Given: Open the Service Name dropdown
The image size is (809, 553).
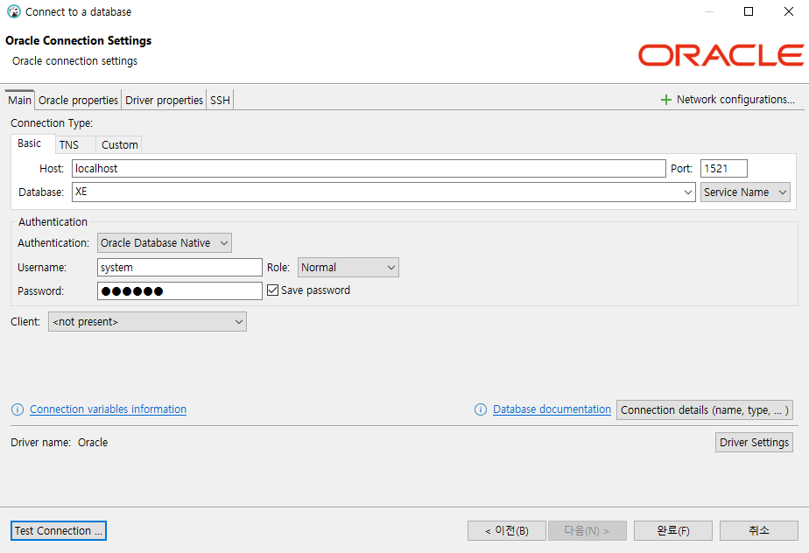Looking at the screenshot, I should [x=745, y=192].
